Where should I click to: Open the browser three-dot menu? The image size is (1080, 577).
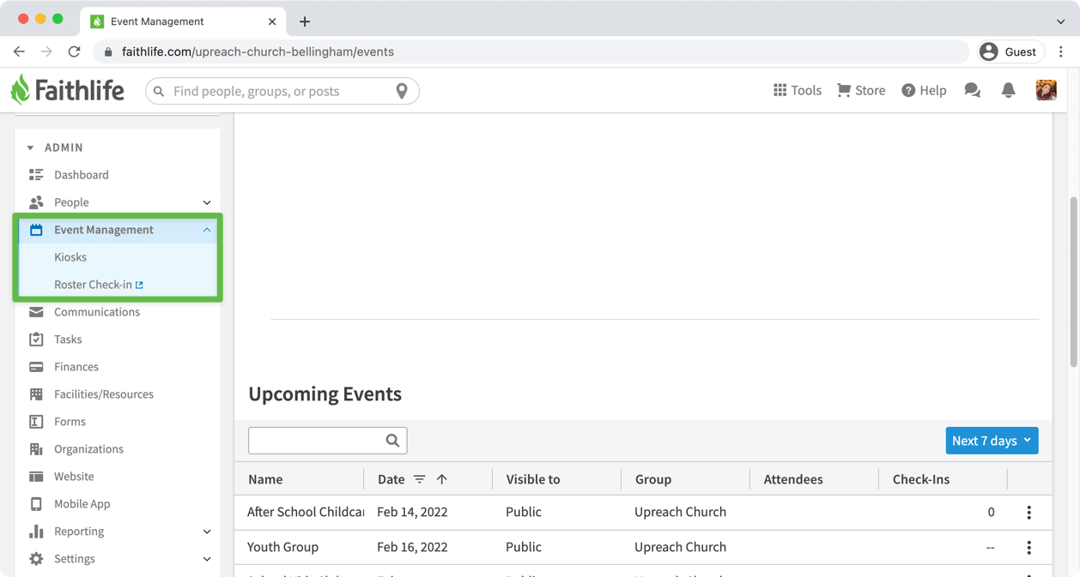1061,51
